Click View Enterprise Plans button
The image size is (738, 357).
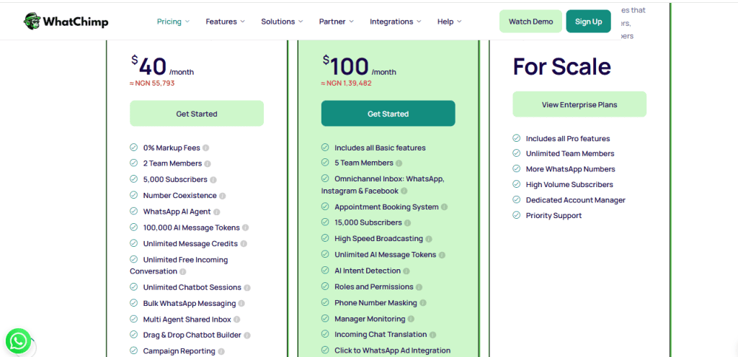(579, 104)
